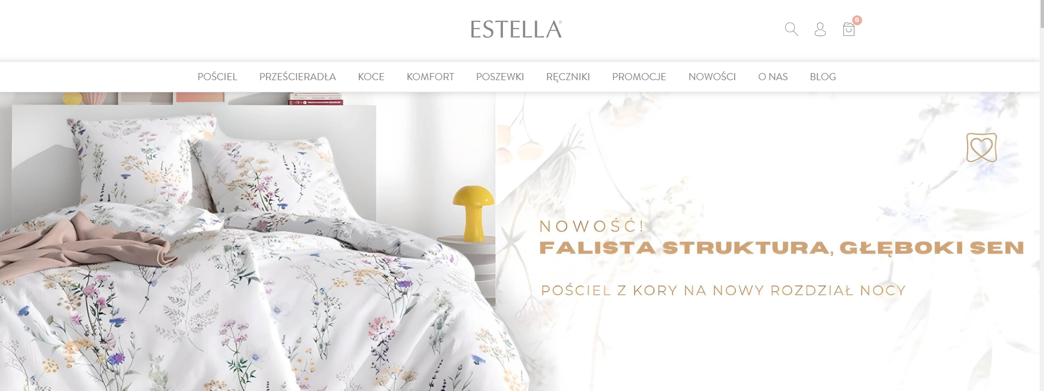Click the page vertical scrollbar
Screen dimensions: 1044x391
(x=1041, y=195)
